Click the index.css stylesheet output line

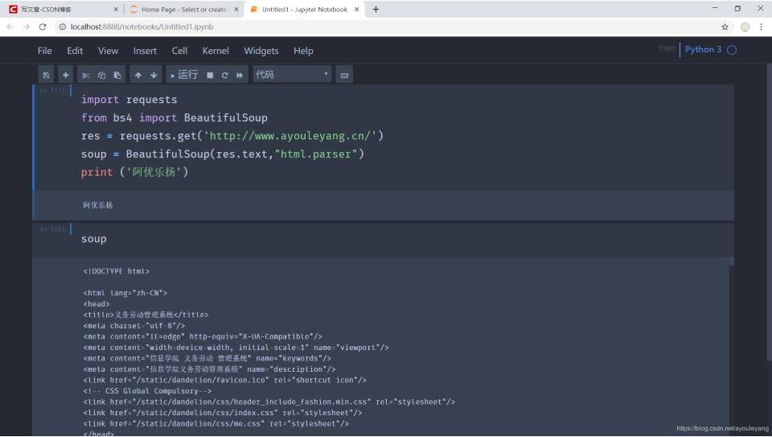[223, 412]
